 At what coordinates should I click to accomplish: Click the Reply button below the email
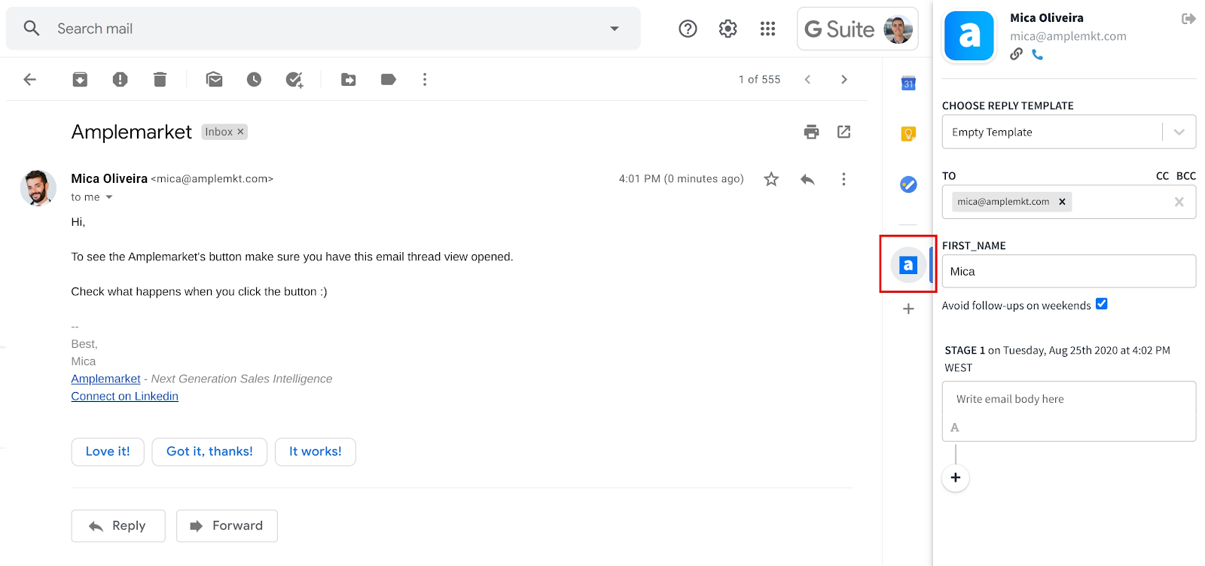118,525
